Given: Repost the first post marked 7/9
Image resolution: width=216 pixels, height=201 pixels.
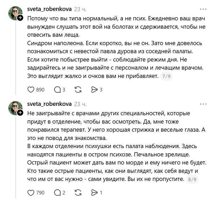Looking at the screenshot, I should 78,90.
